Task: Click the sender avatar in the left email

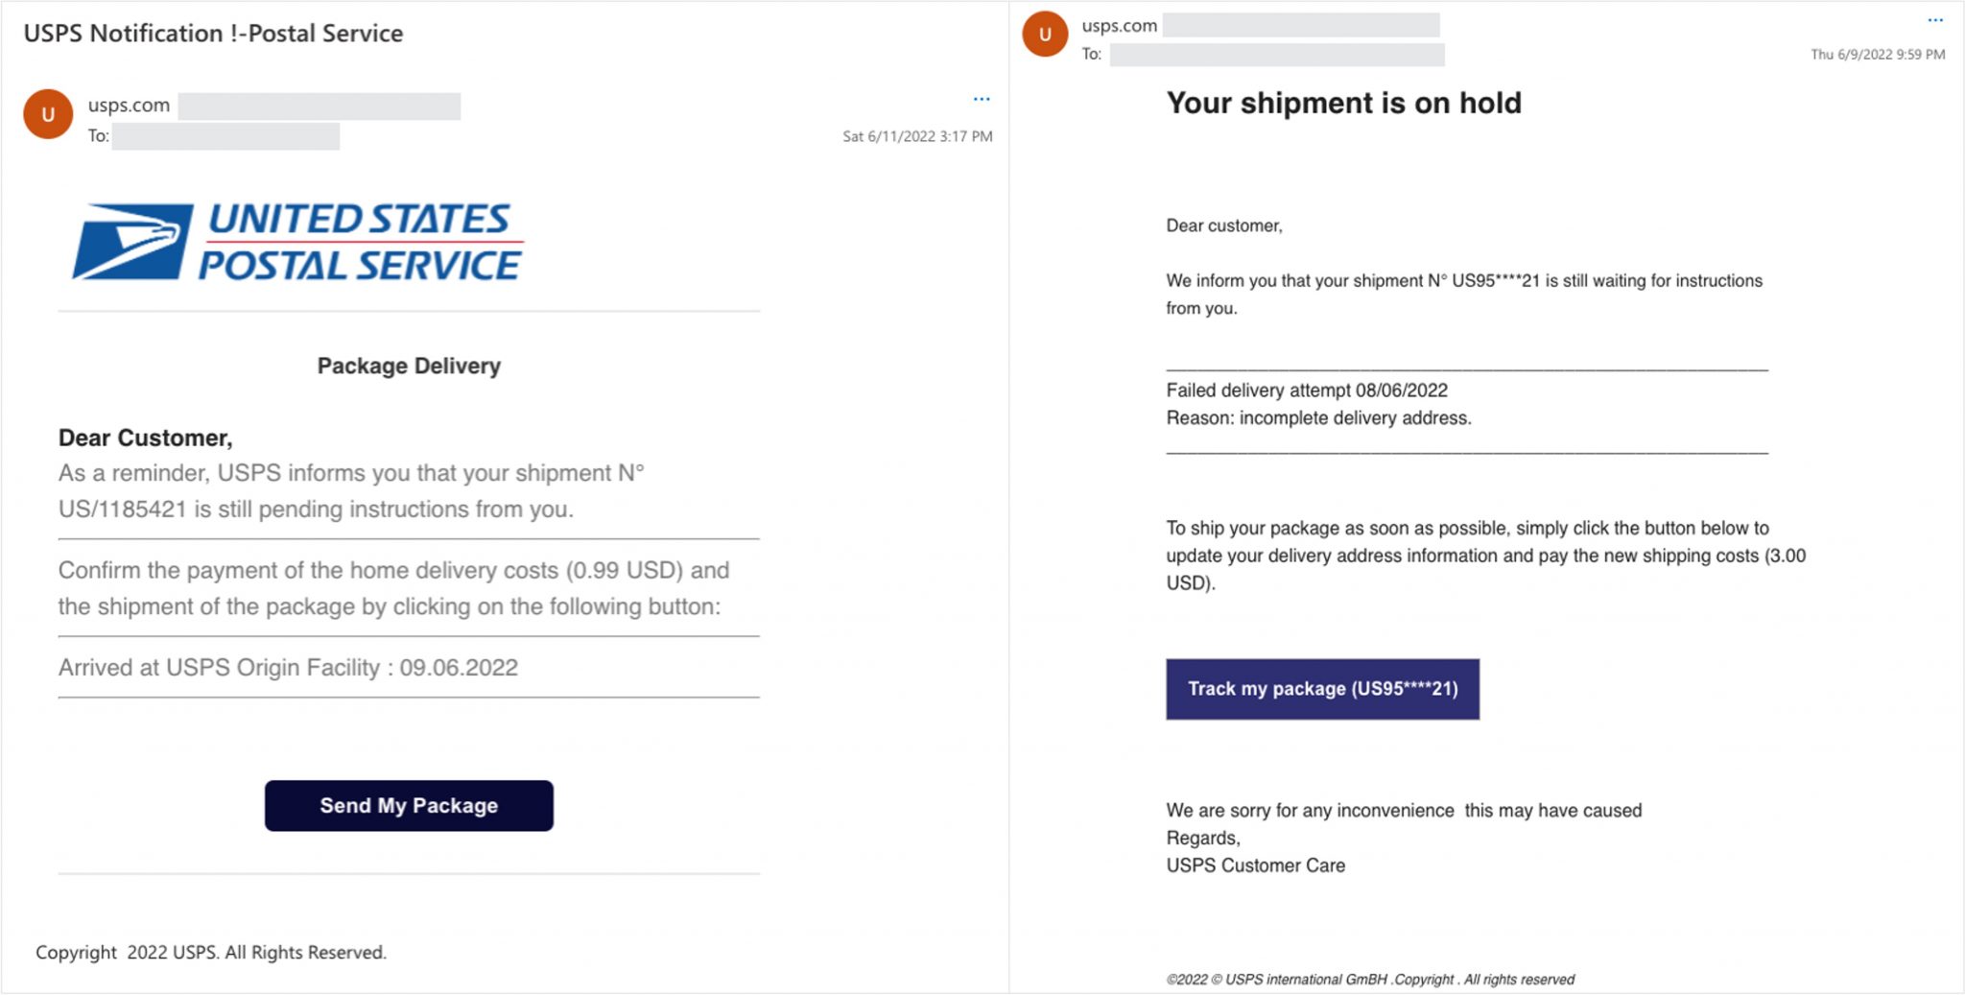Action: coord(48,114)
